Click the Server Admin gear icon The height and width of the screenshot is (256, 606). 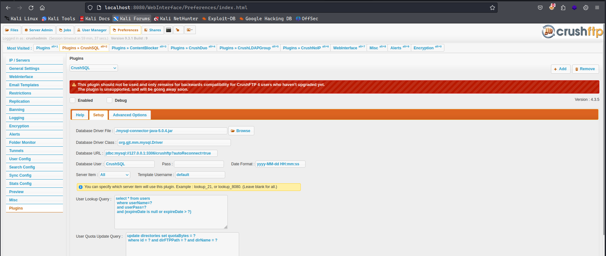pos(26,30)
